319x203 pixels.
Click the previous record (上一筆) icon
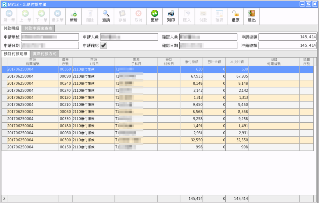click(25, 13)
